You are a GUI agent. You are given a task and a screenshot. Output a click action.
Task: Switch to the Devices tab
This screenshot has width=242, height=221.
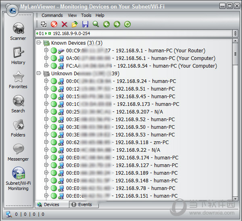point(52,204)
